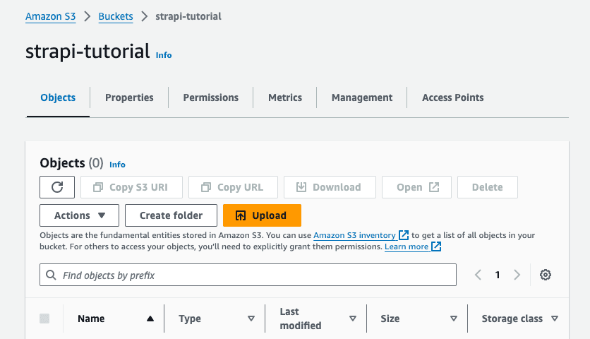The height and width of the screenshot is (339, 590).
Task: Click the Create folder button
Action: tap(171, 215)
